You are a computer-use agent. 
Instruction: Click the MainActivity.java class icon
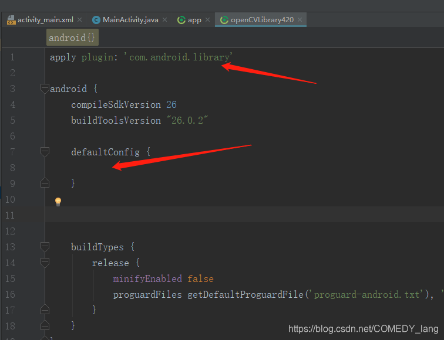pos(96,20)
